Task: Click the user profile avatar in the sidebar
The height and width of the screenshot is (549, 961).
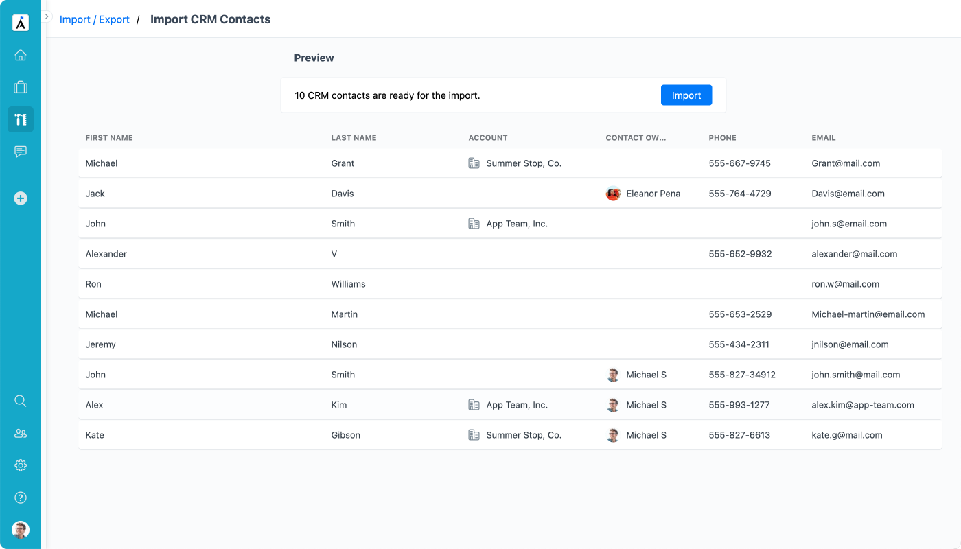Action: 21,530
